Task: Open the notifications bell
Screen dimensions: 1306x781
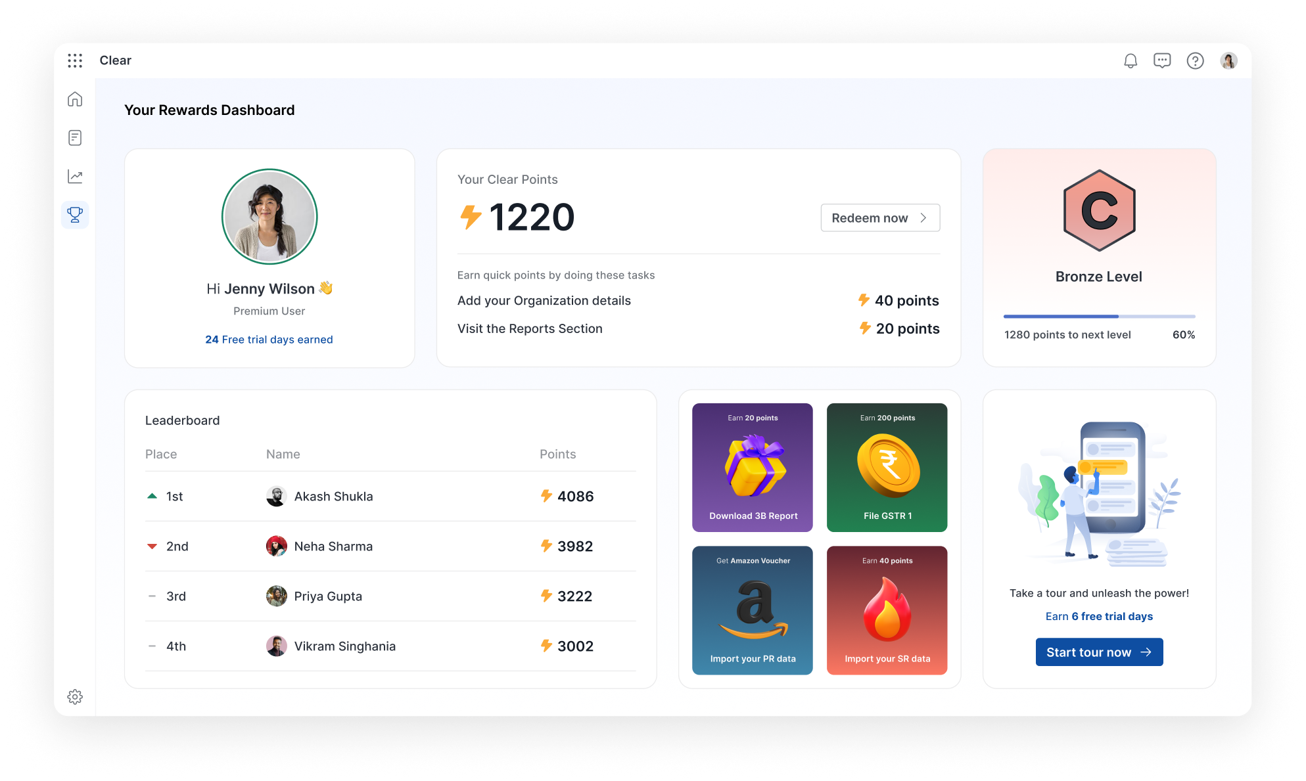Action: click(x=1131, y=61)
